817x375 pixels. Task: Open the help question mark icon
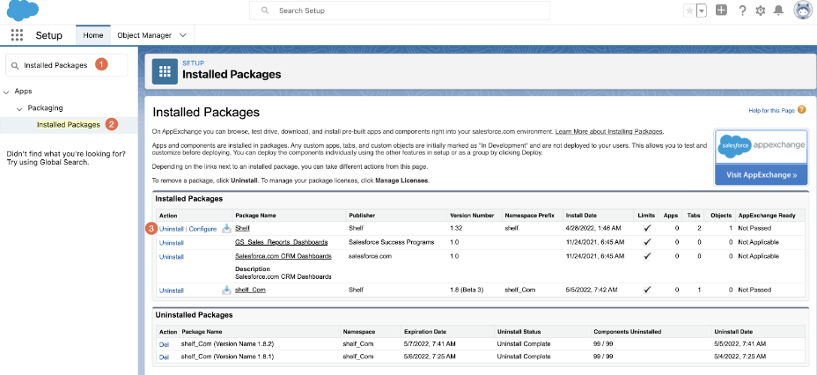pyautogui.click(x=742, y=11)
